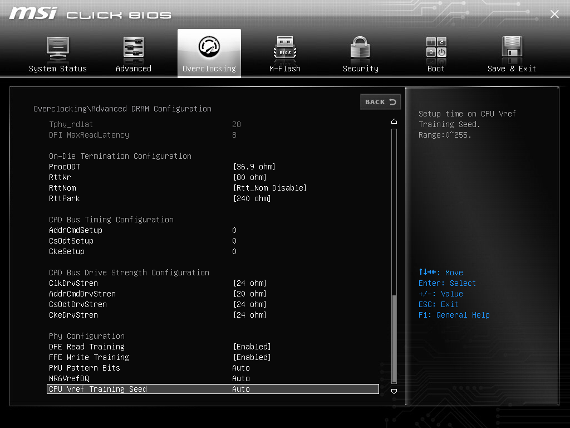570x428 pixels.
Task: Select CsOdtSetup value field
Action: pyautogui.click(x=234, y=241)
